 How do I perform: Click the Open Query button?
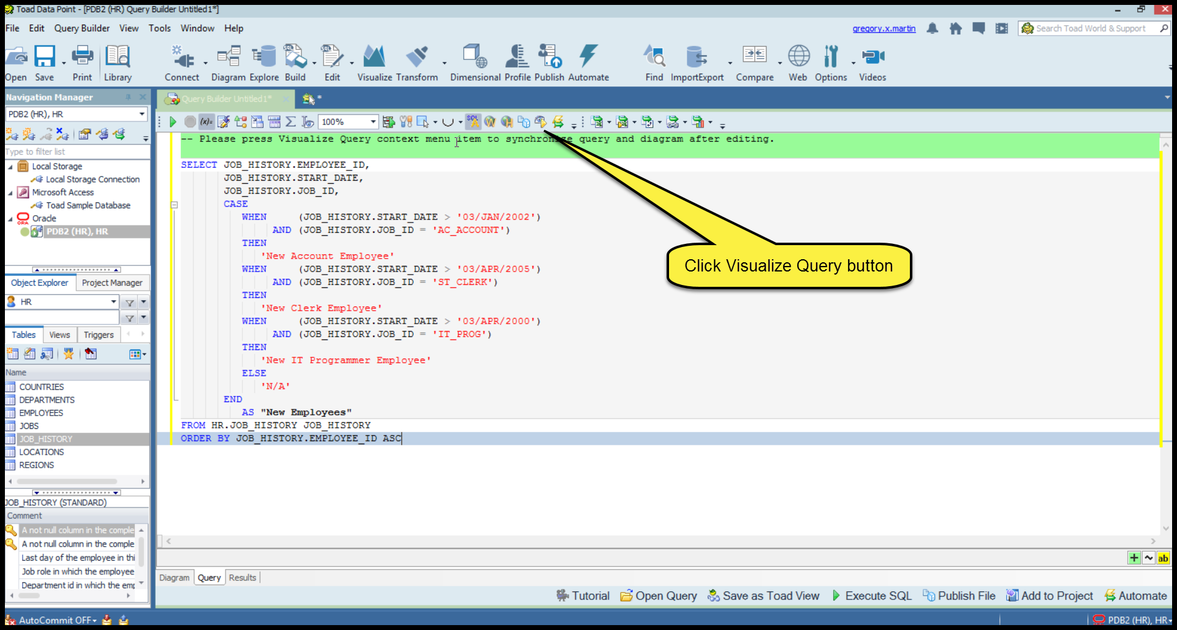point(659,596)
